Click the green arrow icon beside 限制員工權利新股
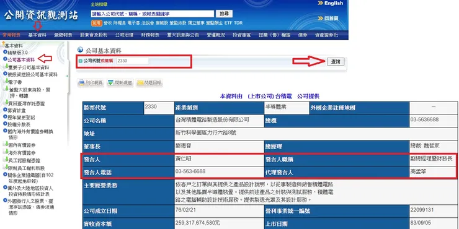Image resolution: width=459 pixels, height=229 pixels. (x=6, y=167)
